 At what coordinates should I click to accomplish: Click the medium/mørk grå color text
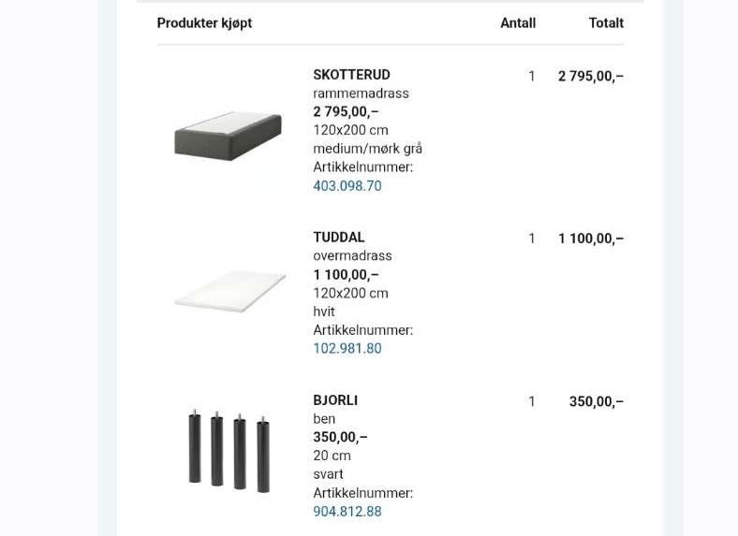(x=367, y=149)
